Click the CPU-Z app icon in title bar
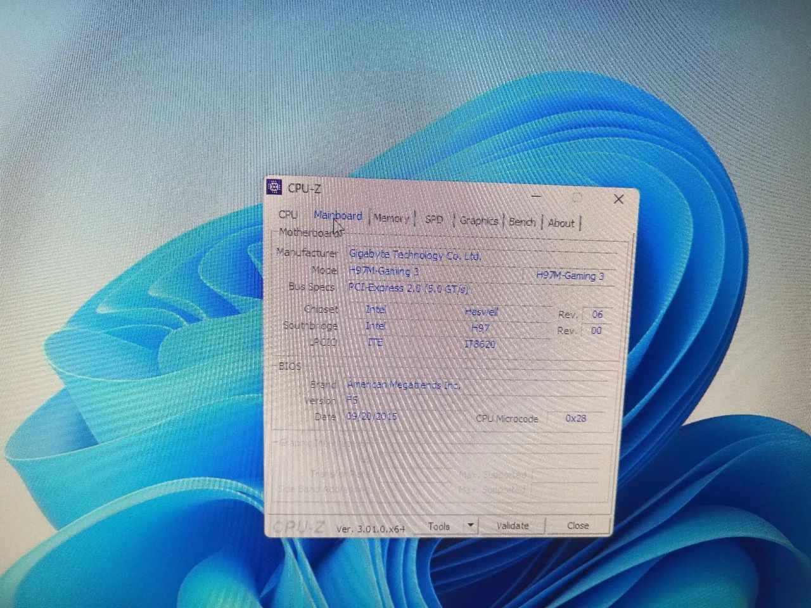The height and width of the screenshot is (608, 811). click(274, 187)
